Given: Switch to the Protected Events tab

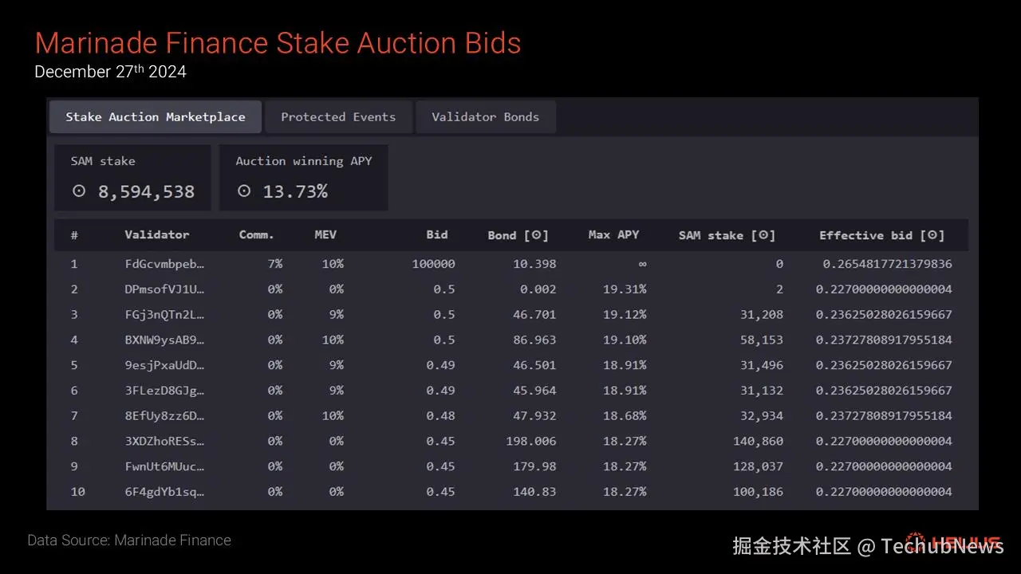Looking at the screenshot, I should (338, 117).
